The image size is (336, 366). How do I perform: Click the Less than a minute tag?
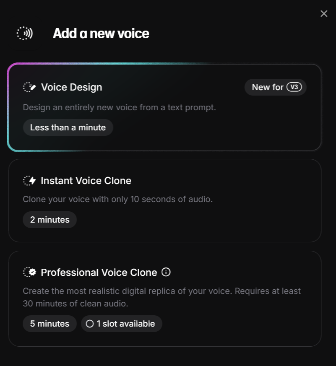(68, 127)
